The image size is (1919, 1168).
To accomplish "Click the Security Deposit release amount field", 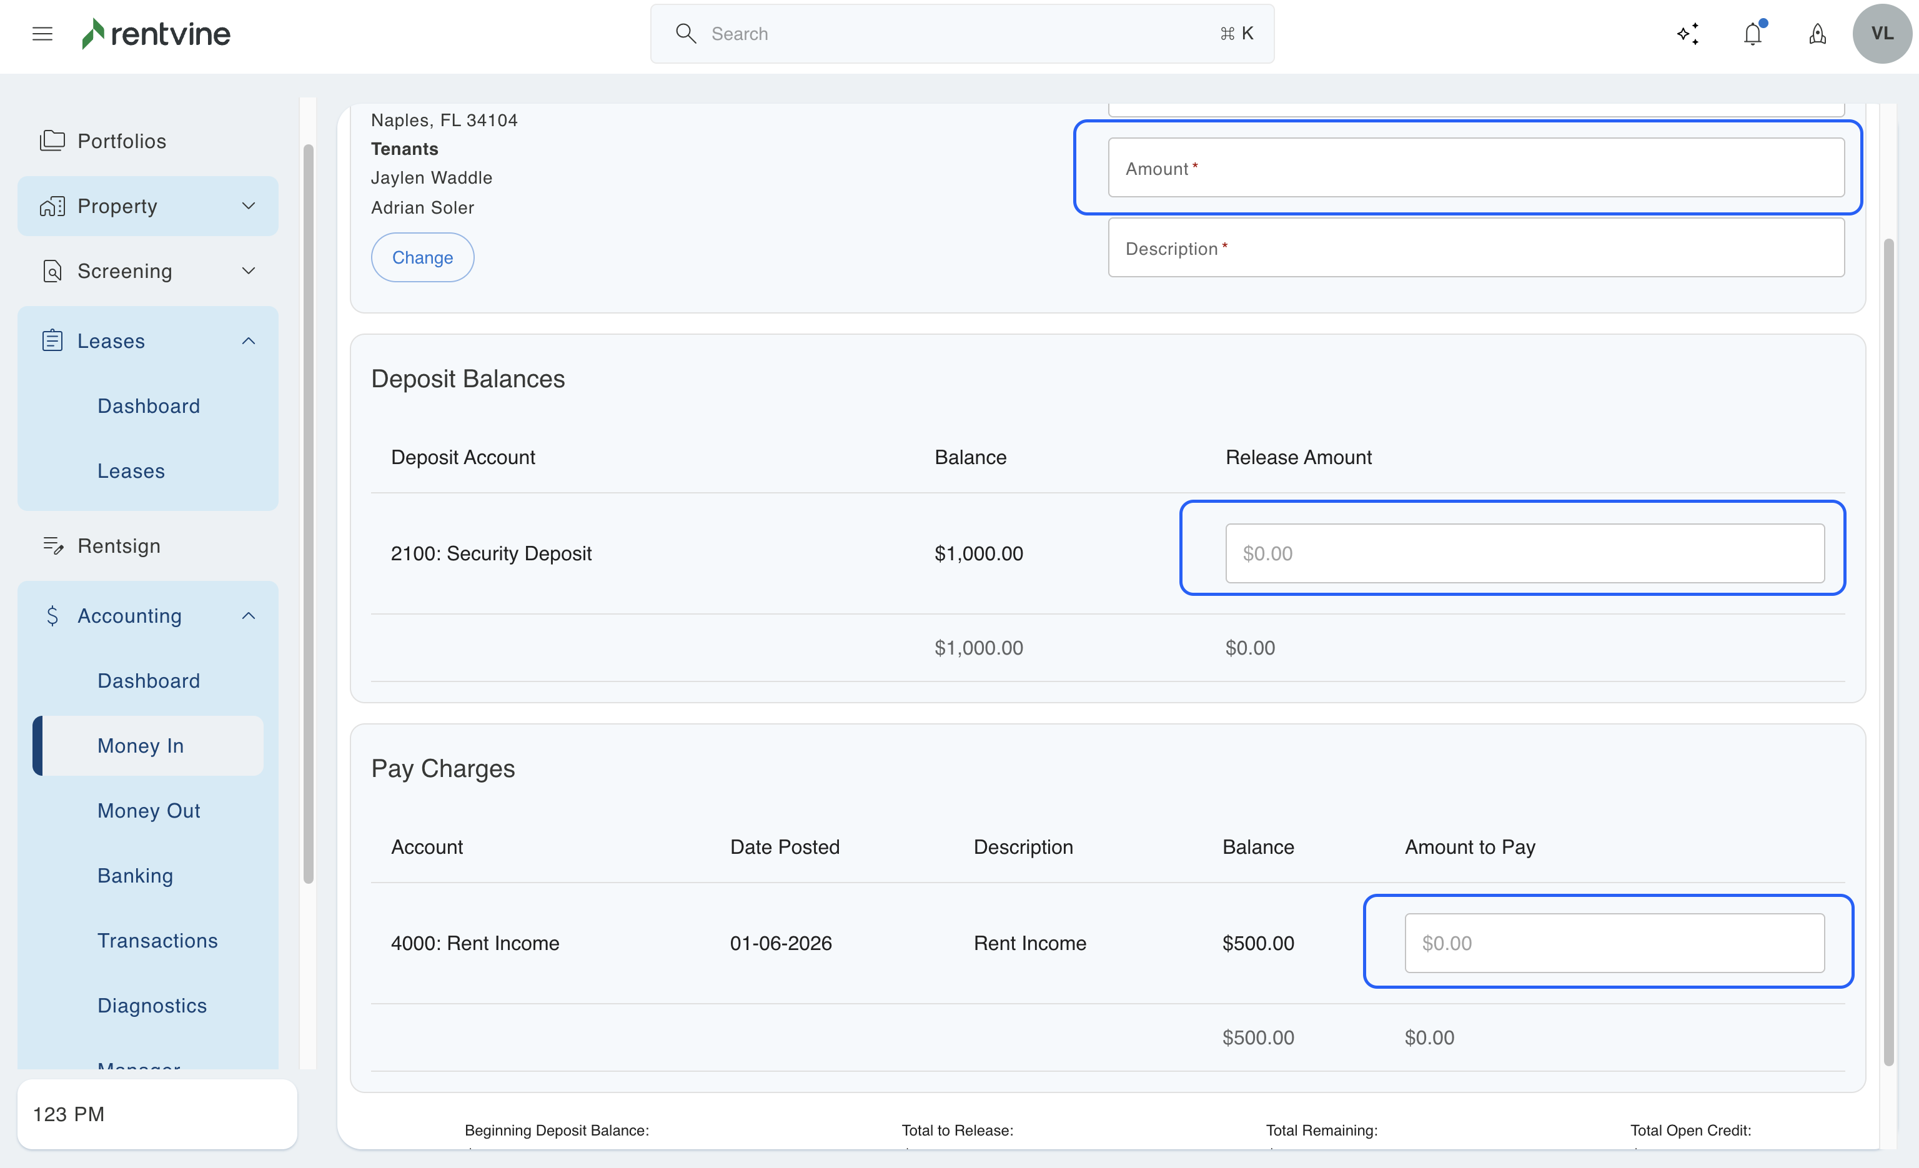I will pyautogui.click(x=1524, y=553).
